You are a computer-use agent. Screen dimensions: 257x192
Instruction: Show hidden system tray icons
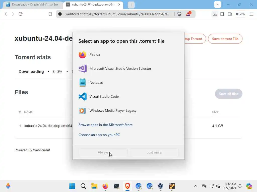click(196, 186)
